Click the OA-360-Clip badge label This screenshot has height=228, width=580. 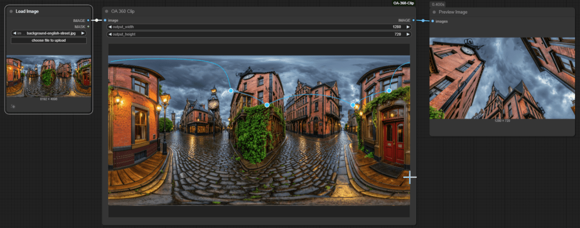(403, 3)
